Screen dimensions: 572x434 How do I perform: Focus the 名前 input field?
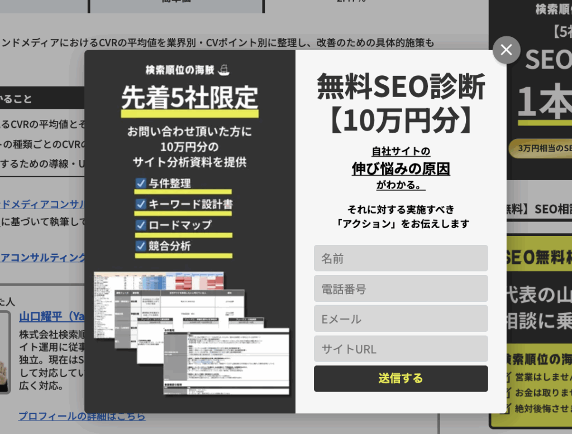401,258
